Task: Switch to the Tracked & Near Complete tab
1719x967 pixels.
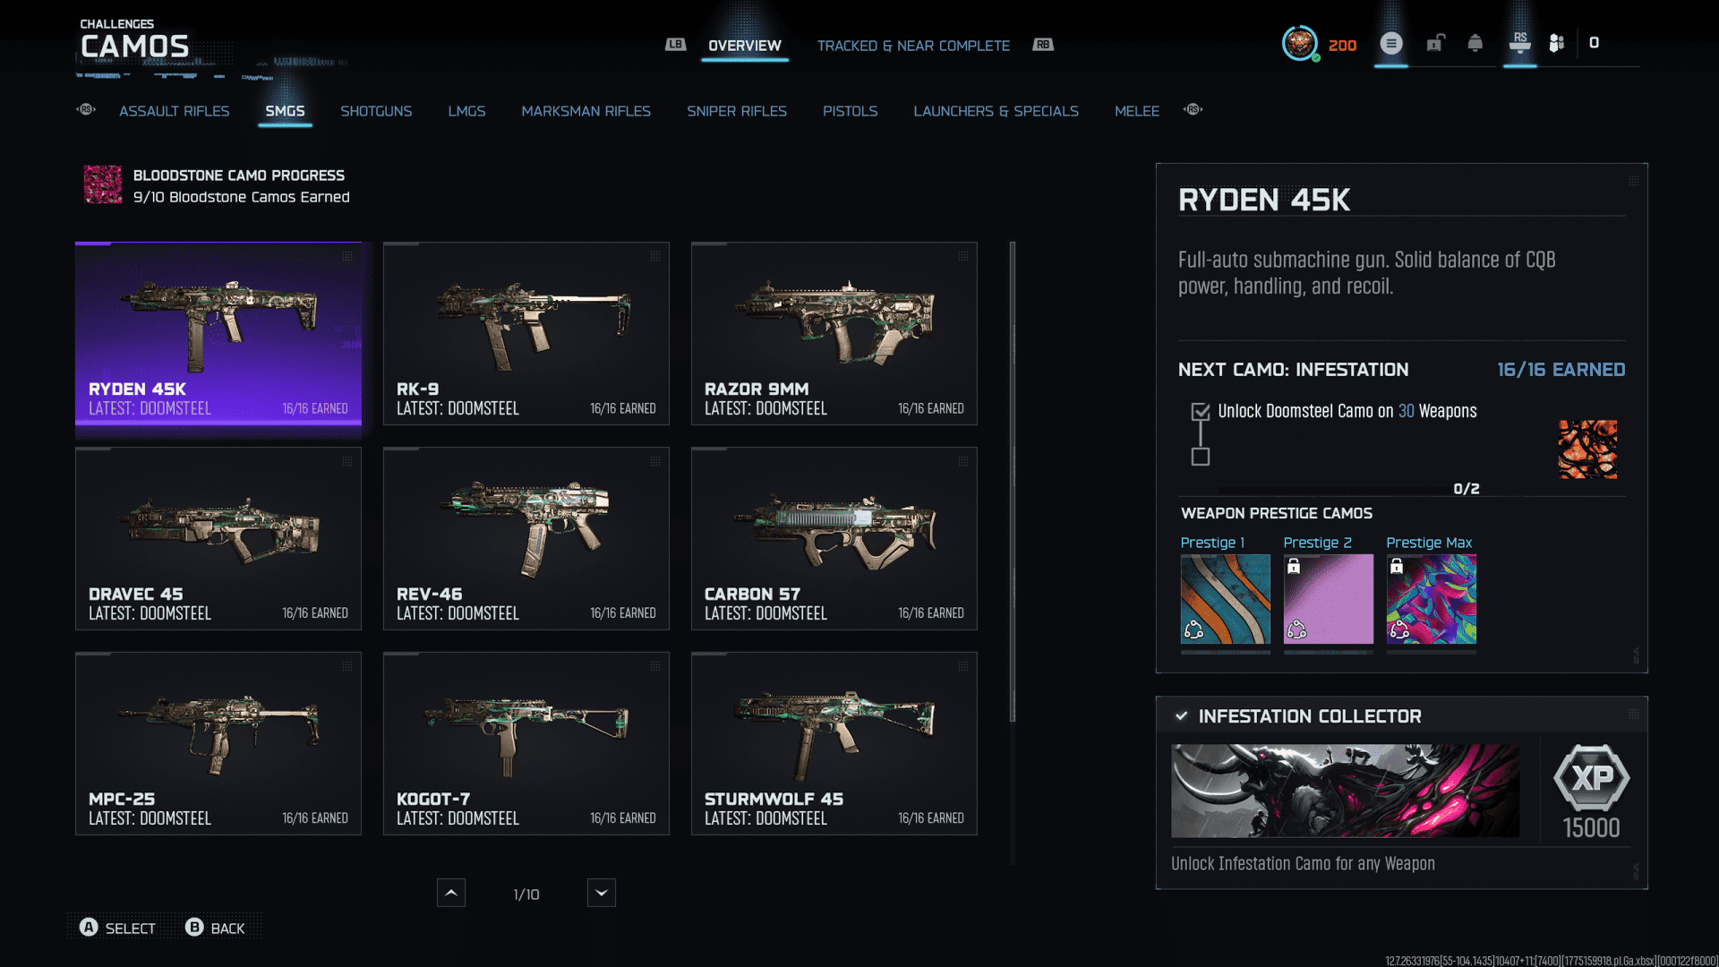Action: tap(912, 46)
